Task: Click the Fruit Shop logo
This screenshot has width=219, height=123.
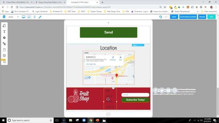Action: [78, 96]
